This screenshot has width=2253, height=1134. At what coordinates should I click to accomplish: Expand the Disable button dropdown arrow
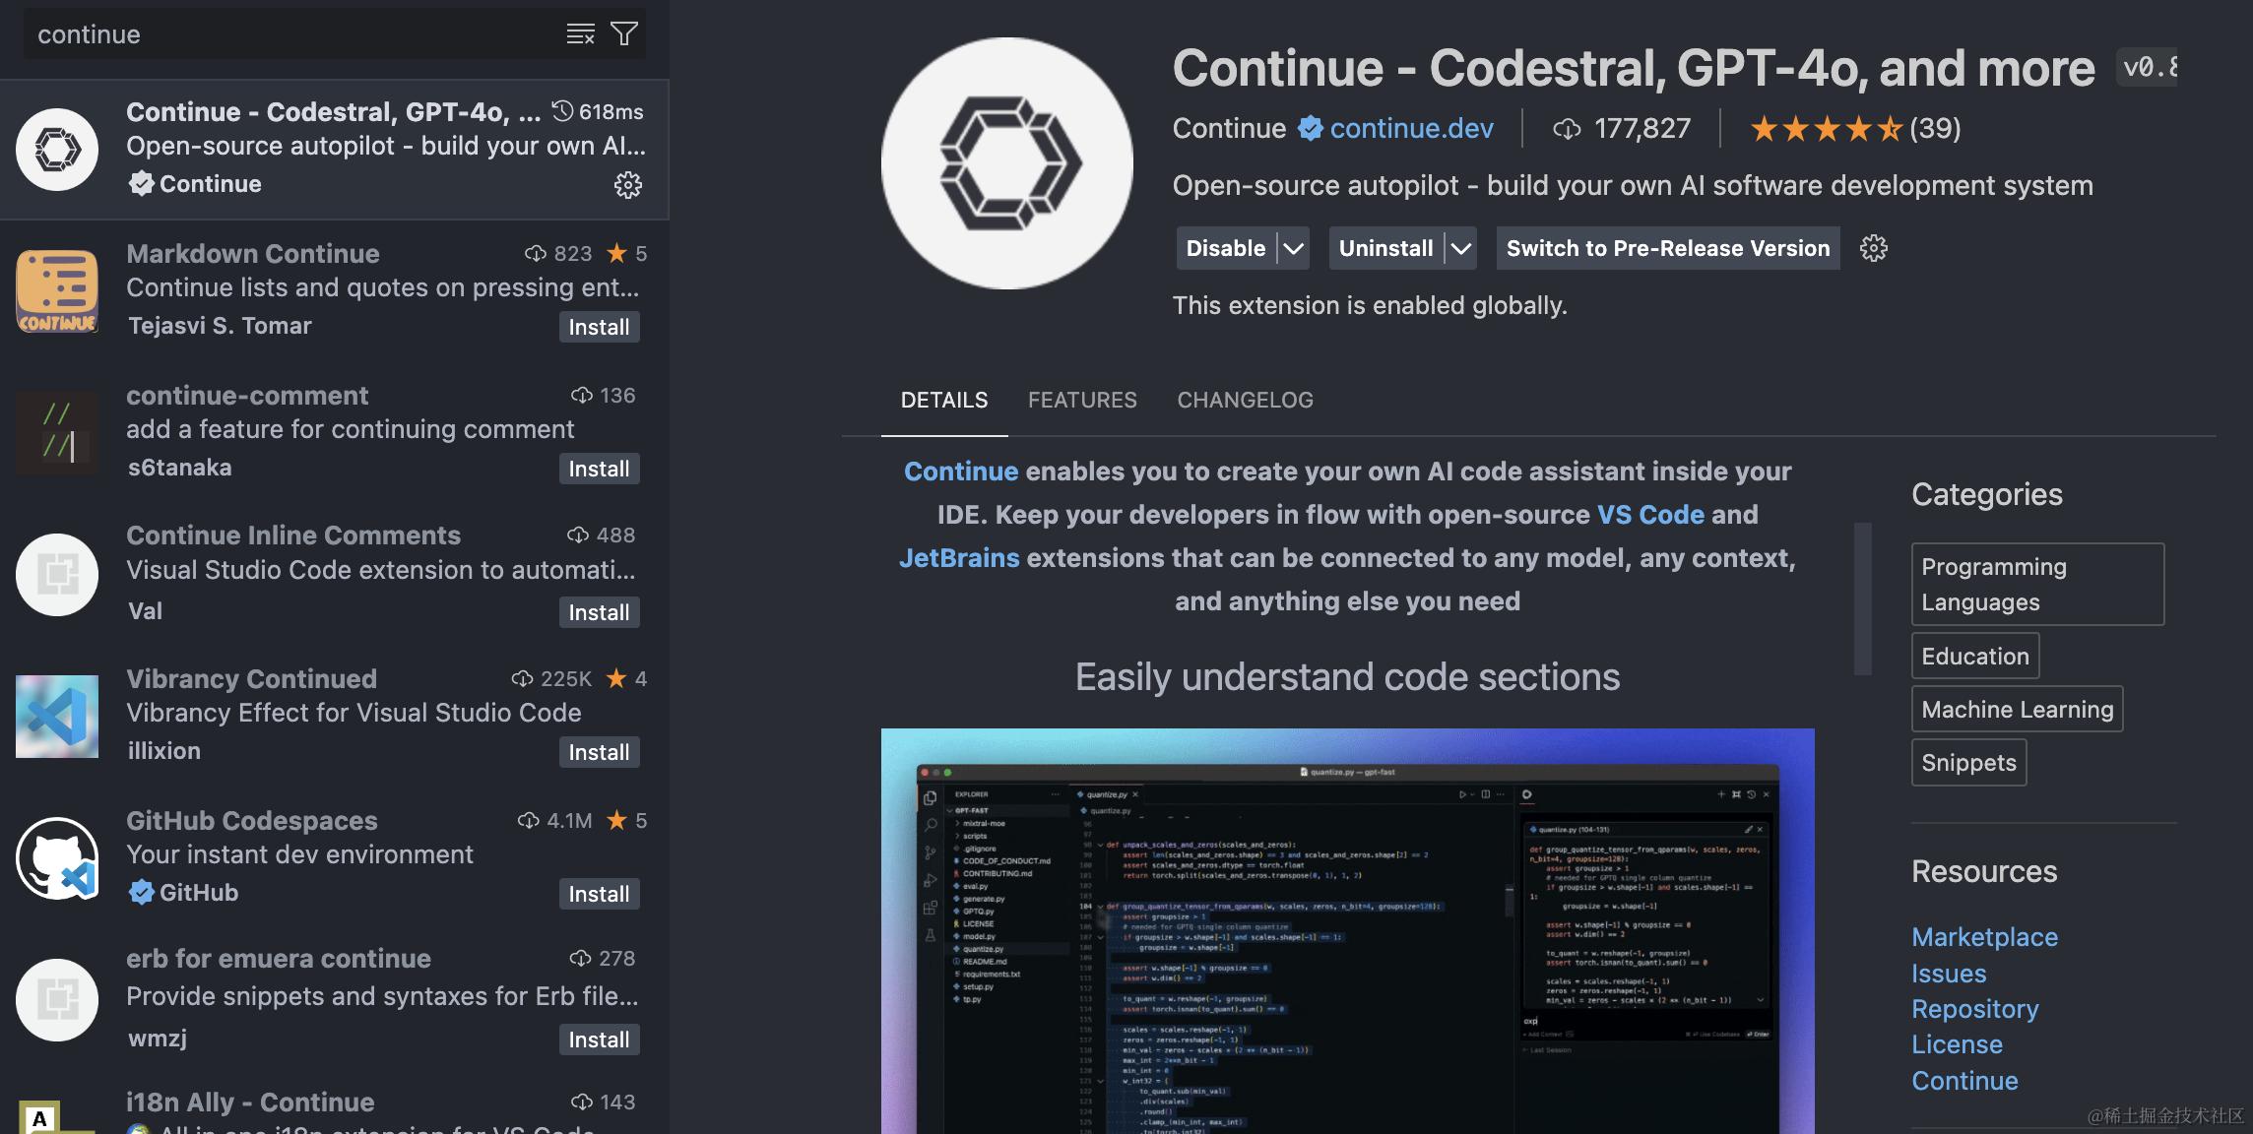pos(1293,249)
